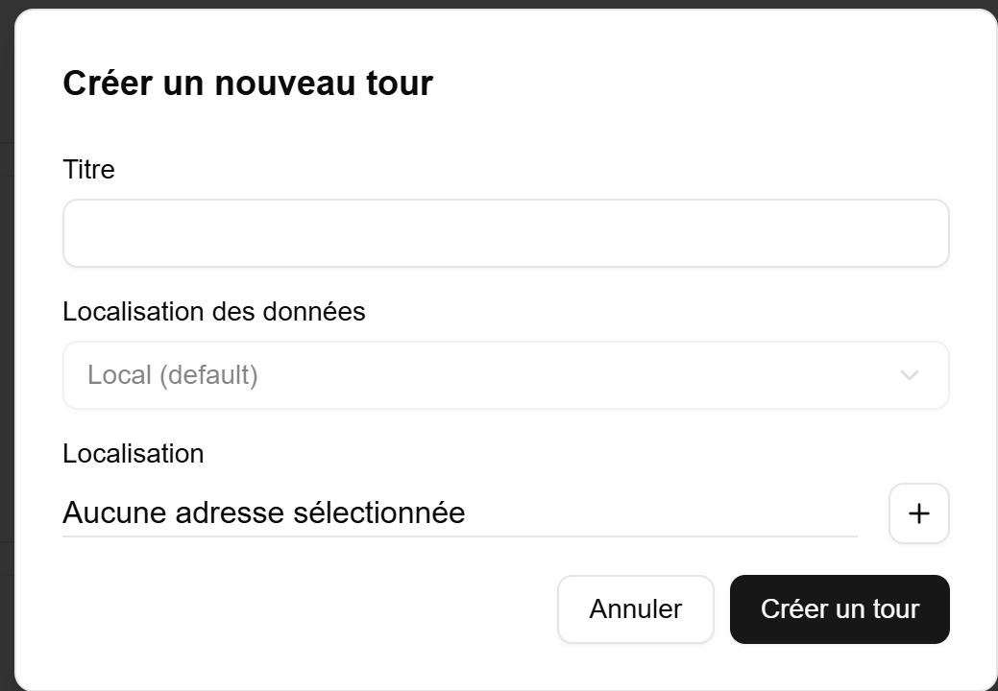Click the chevron arrow in Local (default) field
Viewport: 998px width, 691px height.
click(x=909, y=375)
